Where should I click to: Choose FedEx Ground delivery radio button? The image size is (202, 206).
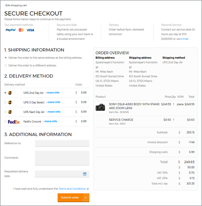tap(5, 122)
